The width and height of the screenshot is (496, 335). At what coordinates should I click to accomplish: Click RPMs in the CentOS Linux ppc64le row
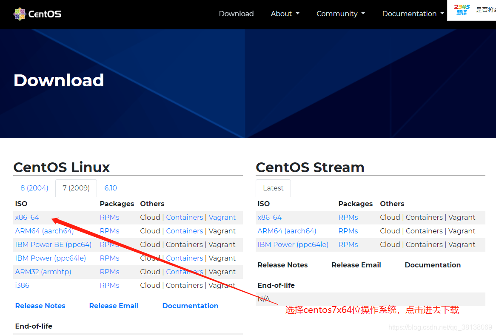coord(109,258)
